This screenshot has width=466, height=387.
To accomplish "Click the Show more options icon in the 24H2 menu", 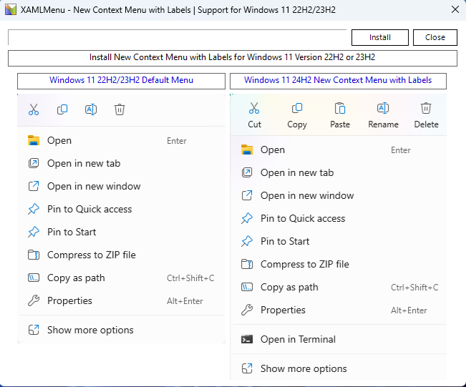I will [247, 368].
